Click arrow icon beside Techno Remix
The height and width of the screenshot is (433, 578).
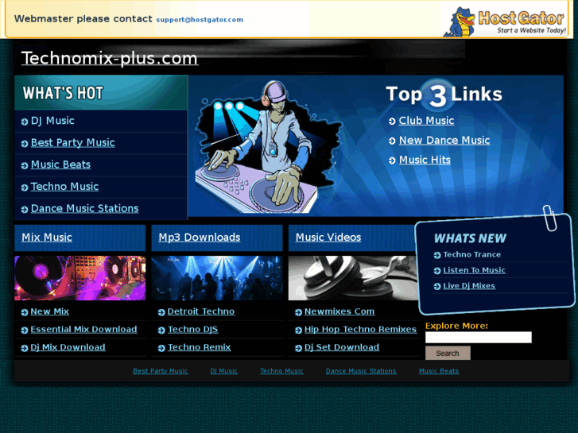point(161,348)
